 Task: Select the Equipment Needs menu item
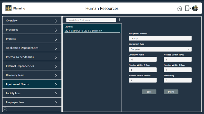(x=32, y=84)
